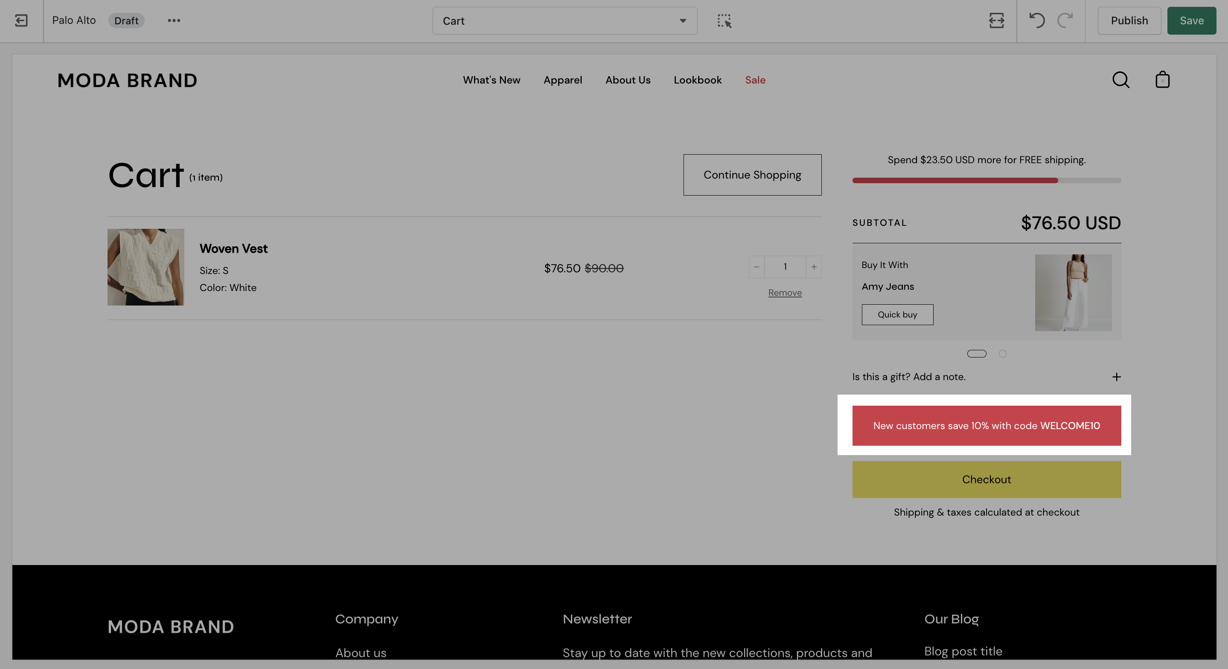Switch to second upsell slide dot

tap(1003, 354)
